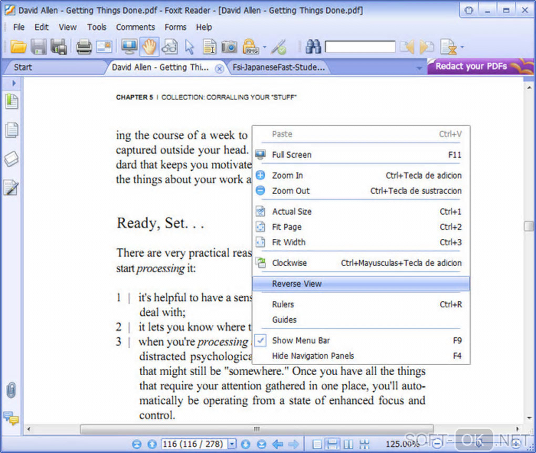The image size is (536, 453).
Task: Go to next view blue right arrow
Action: click(293, 444)
